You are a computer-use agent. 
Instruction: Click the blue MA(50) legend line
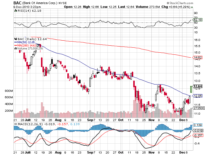16,42
